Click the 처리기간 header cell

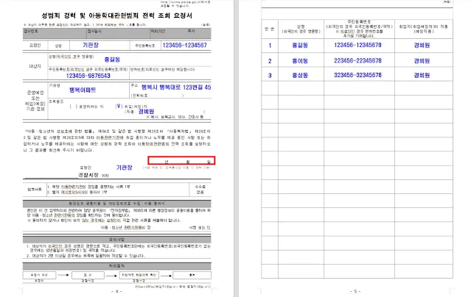point(181,34)
